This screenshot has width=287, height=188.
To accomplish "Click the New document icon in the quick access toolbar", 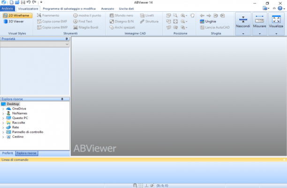I will [x=11, y=2].
